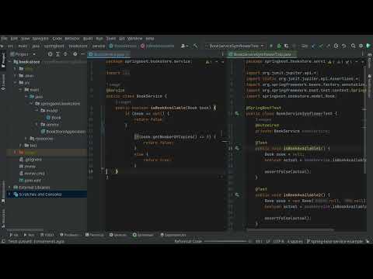The height and width of the screenshot is (279, 373).
Task: Open Project panel options gear
Action: (75, 54)
